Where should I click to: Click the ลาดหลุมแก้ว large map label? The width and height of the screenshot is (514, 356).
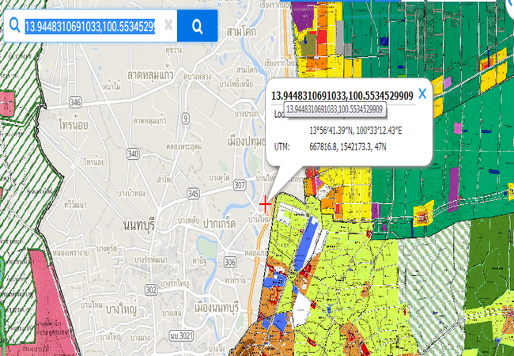click(x=150, y=75)
